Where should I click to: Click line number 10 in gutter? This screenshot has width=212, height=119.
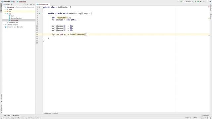[37, 26]
